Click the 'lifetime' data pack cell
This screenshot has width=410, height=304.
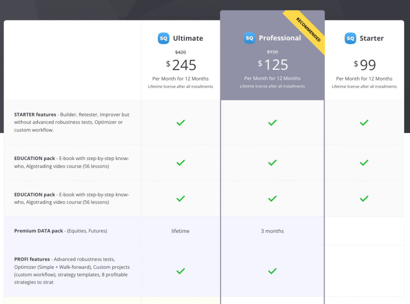[181, 231]
